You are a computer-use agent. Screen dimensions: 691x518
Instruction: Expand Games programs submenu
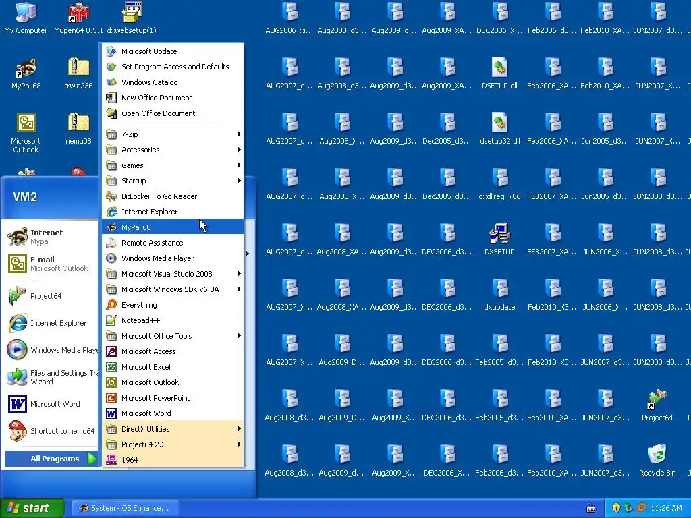pos(173,165)
